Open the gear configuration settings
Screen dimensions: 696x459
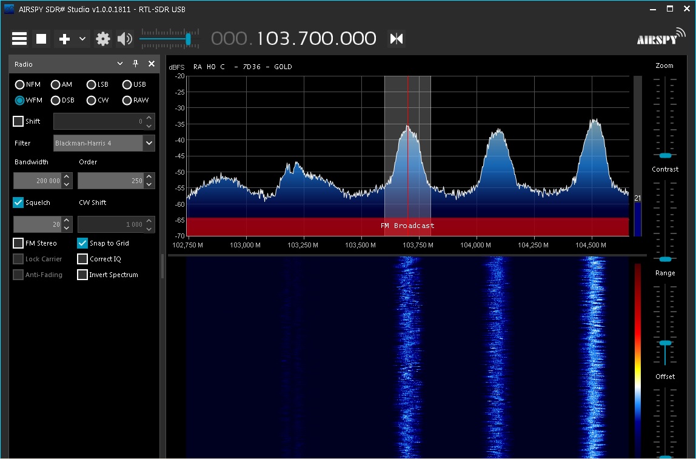pyautogui.click(x=103, y=39)
